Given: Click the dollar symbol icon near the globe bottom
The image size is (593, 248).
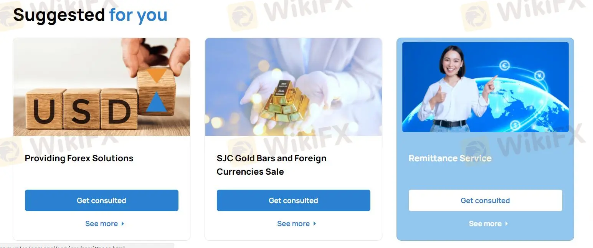Looking at the screenshot, I should (515, 125).
